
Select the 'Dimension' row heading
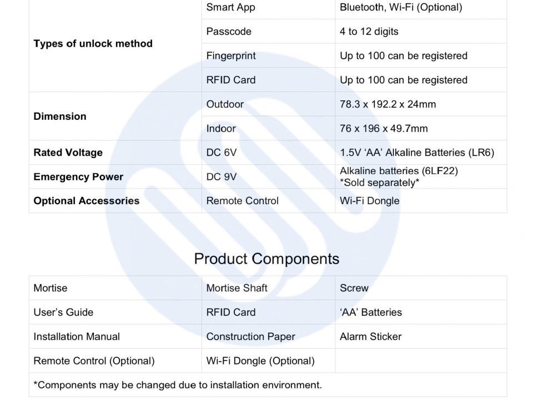(x=60, y=116)
